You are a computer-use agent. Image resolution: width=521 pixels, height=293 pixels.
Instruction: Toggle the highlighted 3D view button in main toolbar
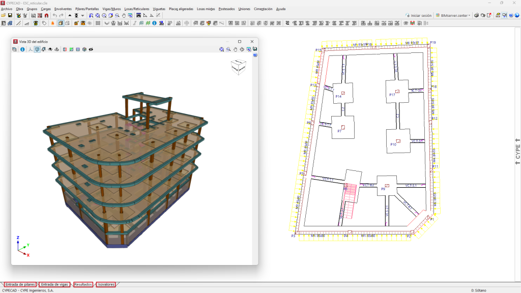point(61,23)
